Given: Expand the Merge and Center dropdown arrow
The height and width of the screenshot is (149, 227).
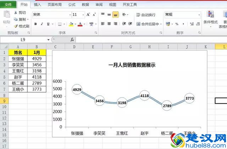Looking at the screenshot, I should (161, 24).
